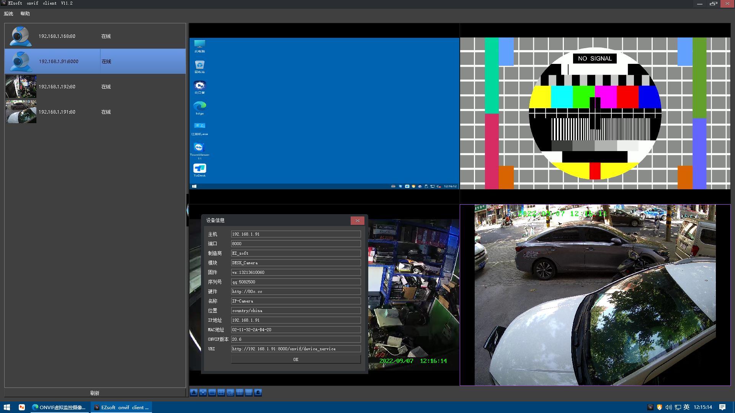The width and height of the screenshot is (735, 413).
Task: Select the sixteen-window grid layout
Action: pyautogui.click(x=249, y=392)
